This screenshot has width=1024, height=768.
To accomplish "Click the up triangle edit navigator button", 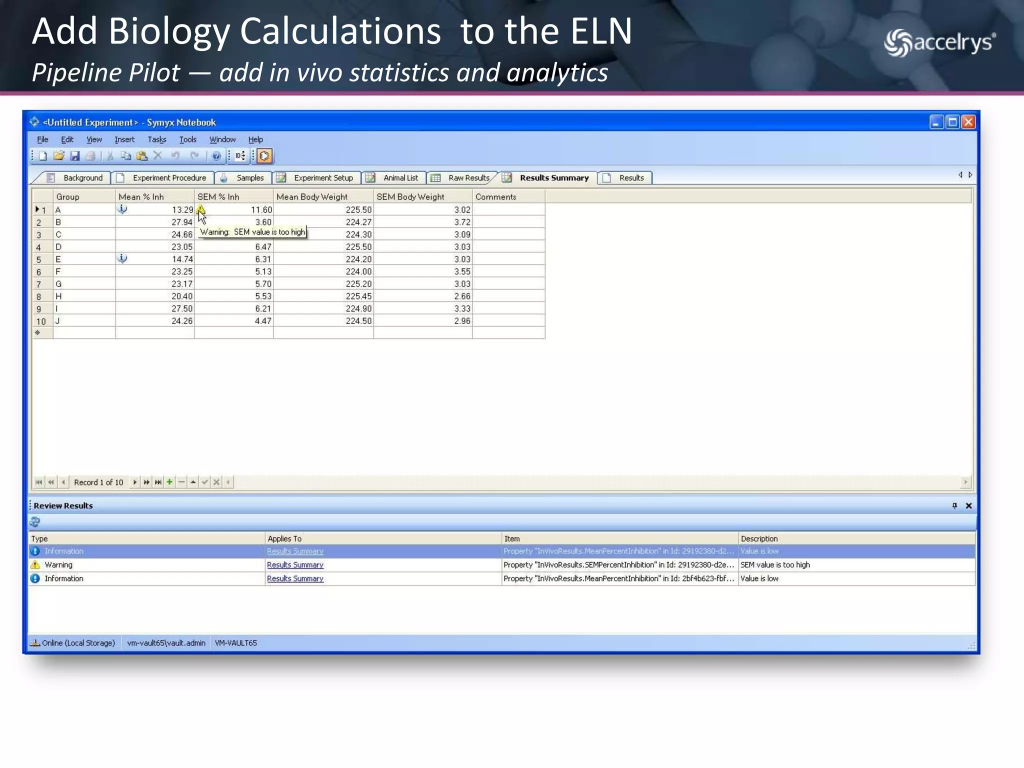I will (193, 482).
